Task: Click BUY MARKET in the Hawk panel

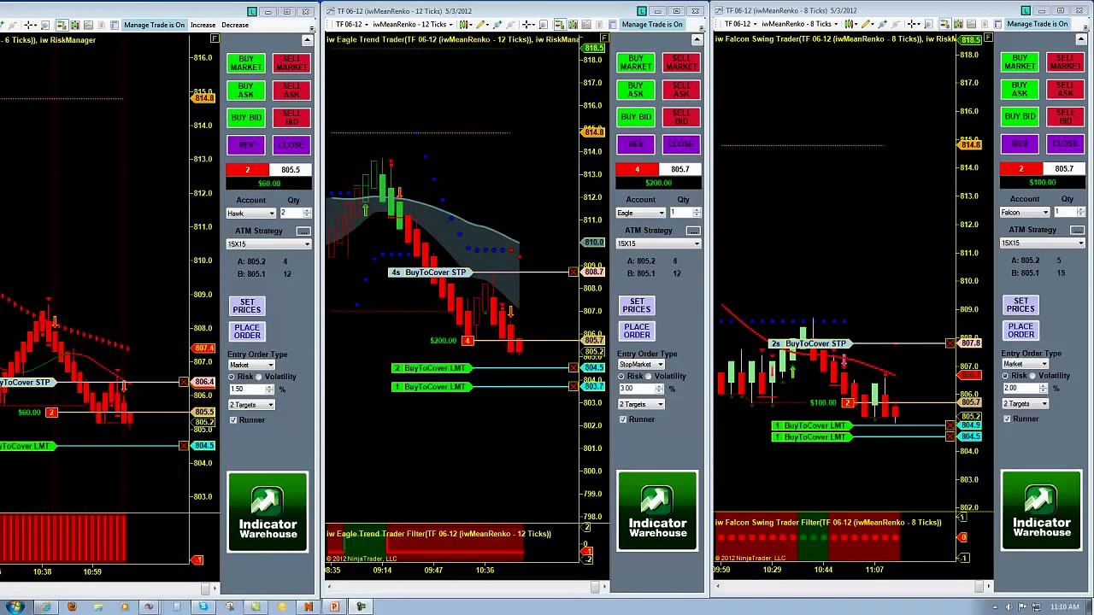Action: 246,63
